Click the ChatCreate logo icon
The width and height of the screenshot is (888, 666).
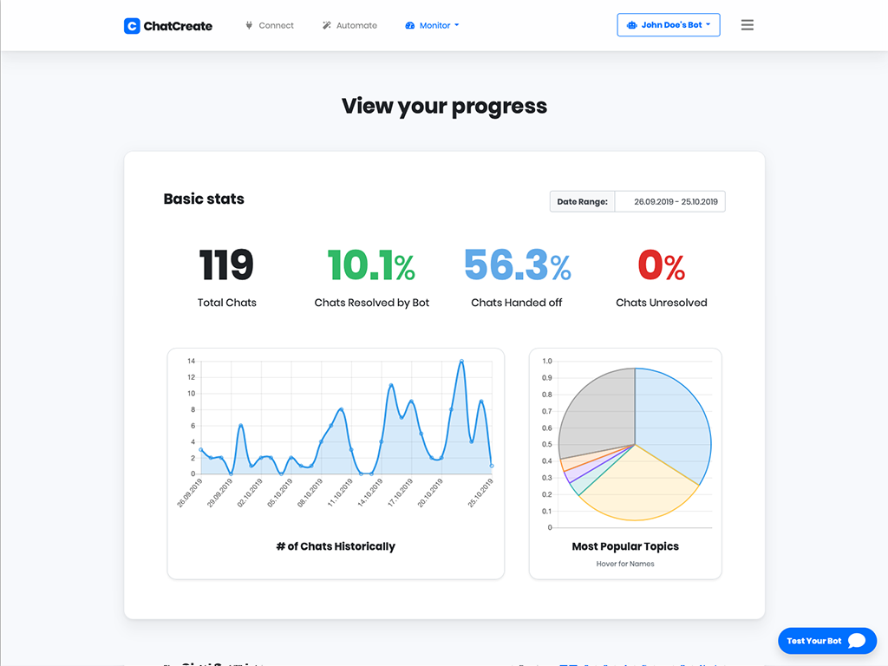point(132,26)
